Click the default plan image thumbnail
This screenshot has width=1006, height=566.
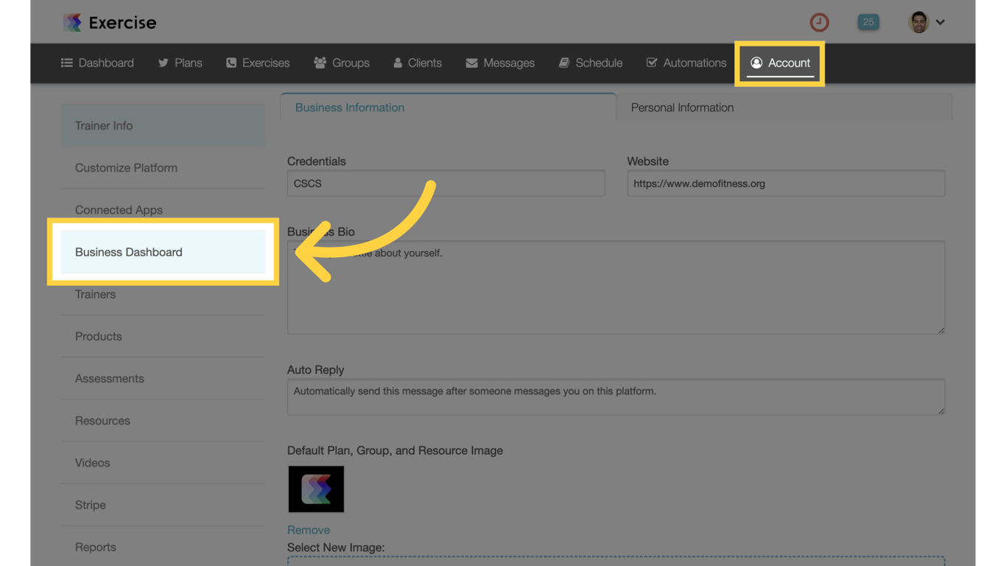point(316,489)
